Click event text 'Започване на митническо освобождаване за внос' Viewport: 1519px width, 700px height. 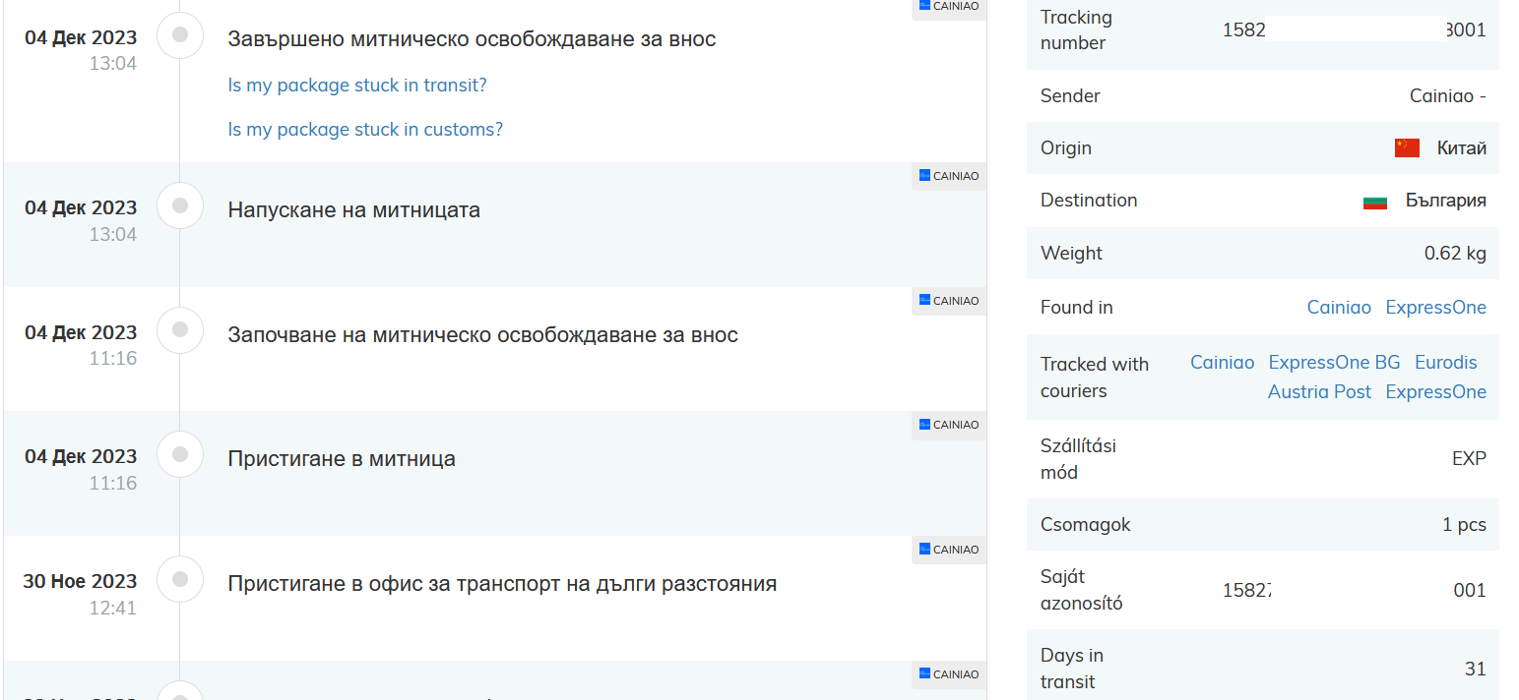click(x=482, y=335)
